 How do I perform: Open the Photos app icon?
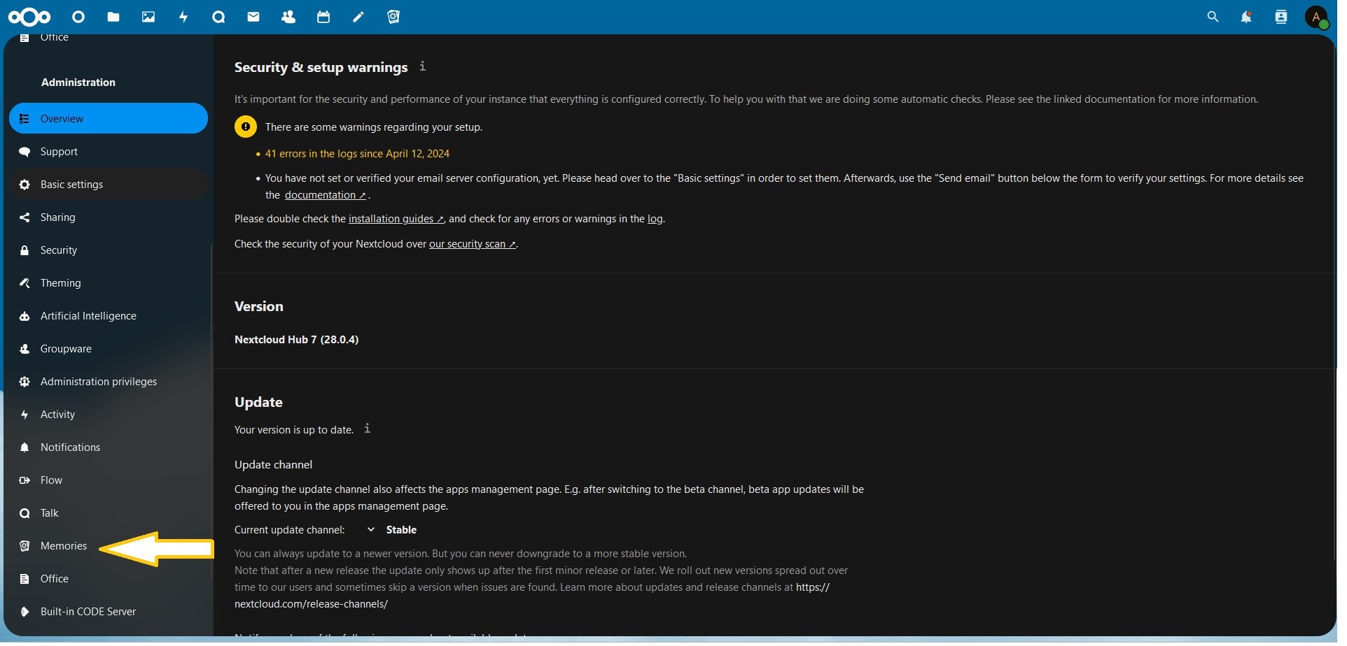150,17
